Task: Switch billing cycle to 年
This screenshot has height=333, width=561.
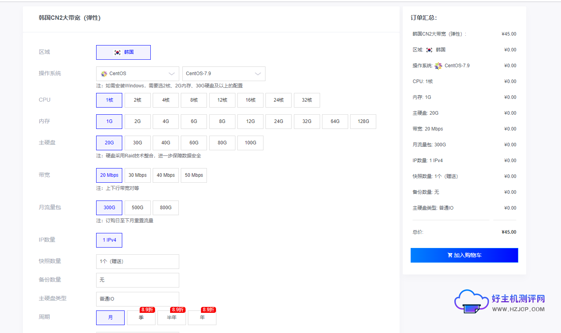Action: point(202,318)
